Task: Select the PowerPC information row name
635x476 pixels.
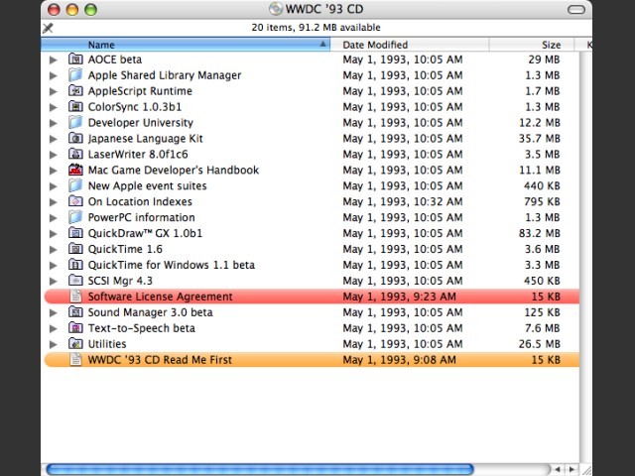Action: coord(141,217)
